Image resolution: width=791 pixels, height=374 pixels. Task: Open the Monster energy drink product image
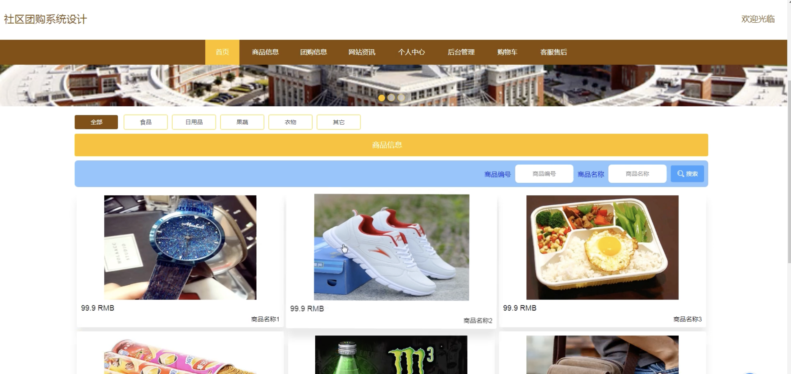click(391, 355)
